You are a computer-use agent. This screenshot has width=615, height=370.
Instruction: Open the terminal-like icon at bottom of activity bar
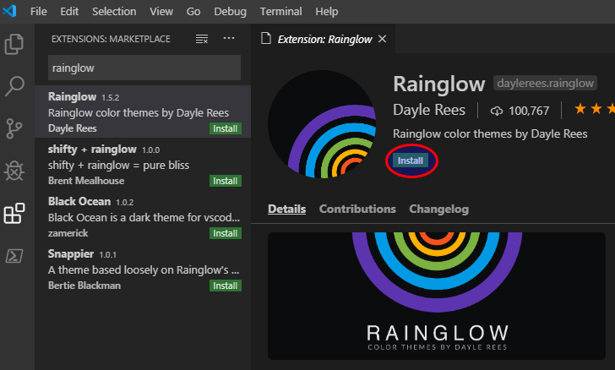pos(14,256)
